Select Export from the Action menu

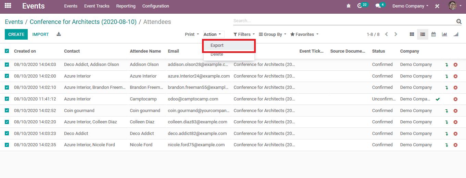coord(217,45)
